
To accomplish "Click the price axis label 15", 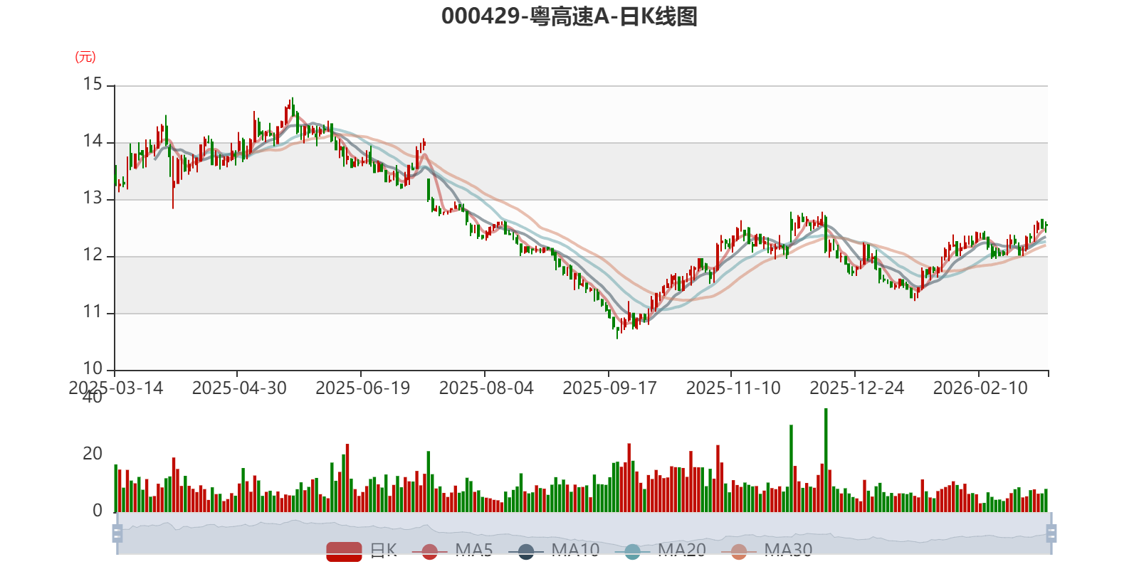I will [93, 85].
